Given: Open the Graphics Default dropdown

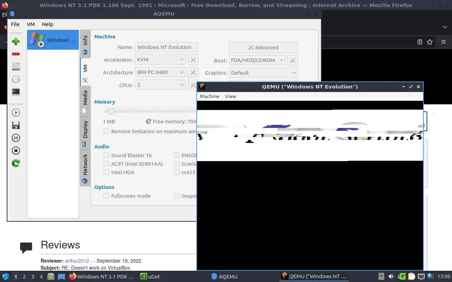Looking at the screenshot, I should click(263, 73).
